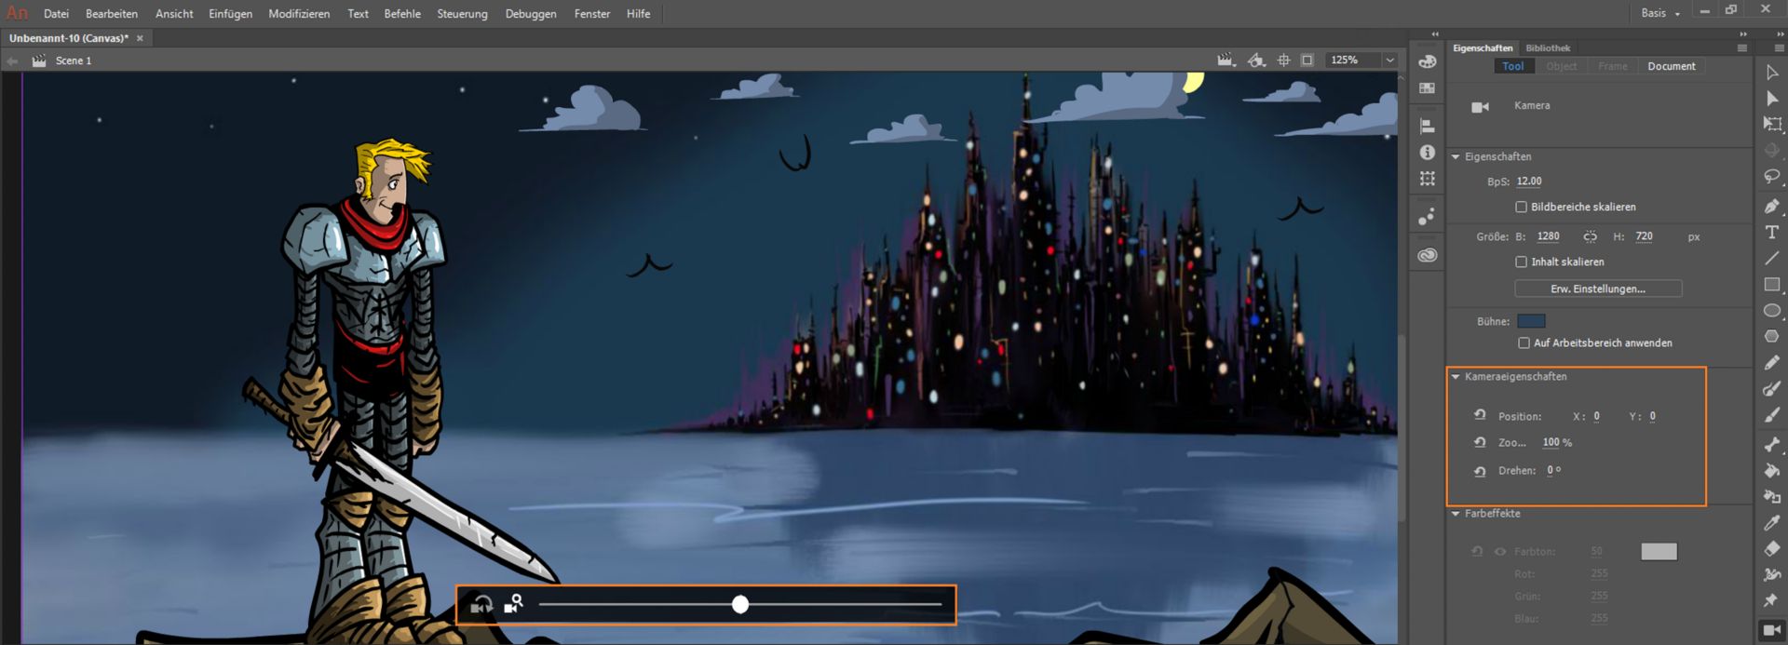The width and height of the screenshot is (1788, 645).
Task: Select the Pen tool
Action: click(x=1771, y=206)
